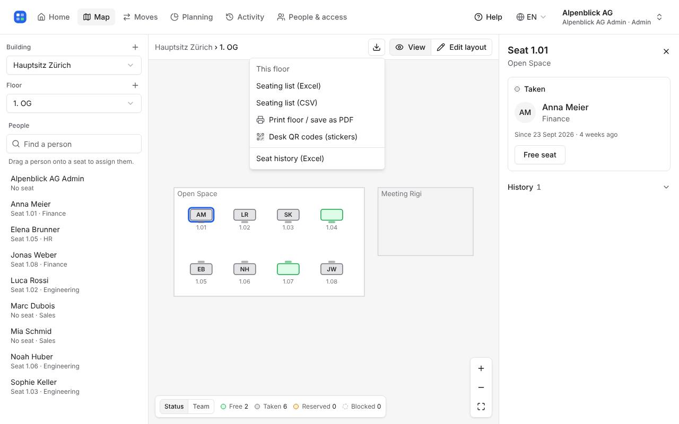The image size is (679, 424).
Task: Open the Planning tab
Action: tap(191, 17)
